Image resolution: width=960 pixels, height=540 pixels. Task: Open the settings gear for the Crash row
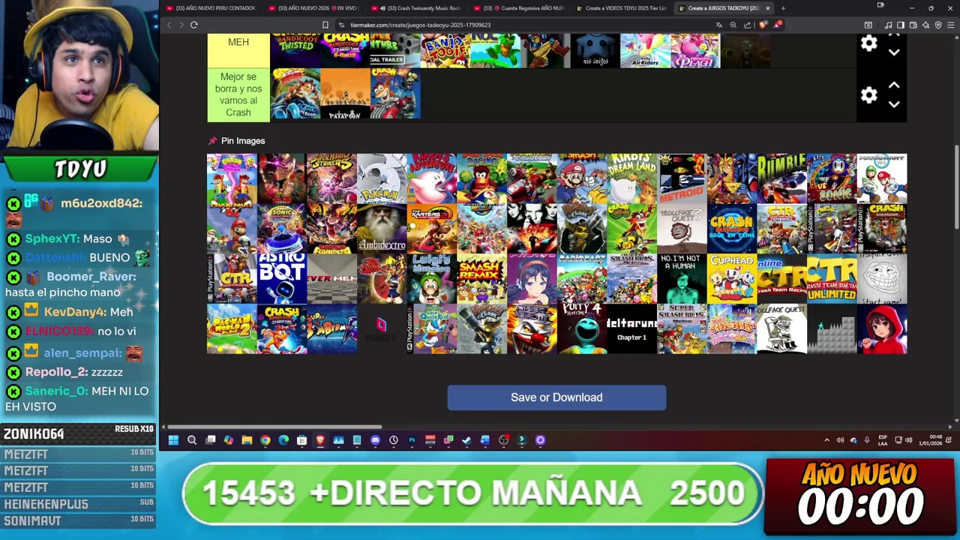tap(868, 95)
